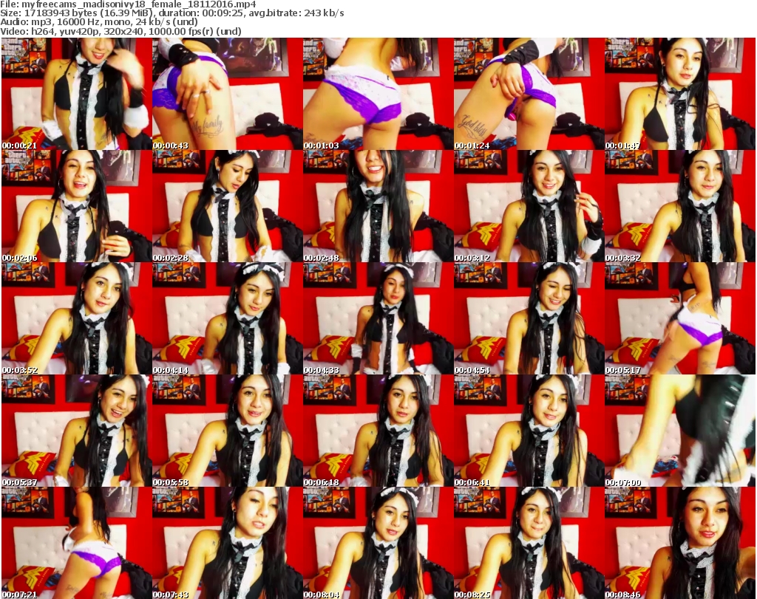Select the thumbnail timestamped 00:04:33
757x599 pixels.
(x=377, y=318)
